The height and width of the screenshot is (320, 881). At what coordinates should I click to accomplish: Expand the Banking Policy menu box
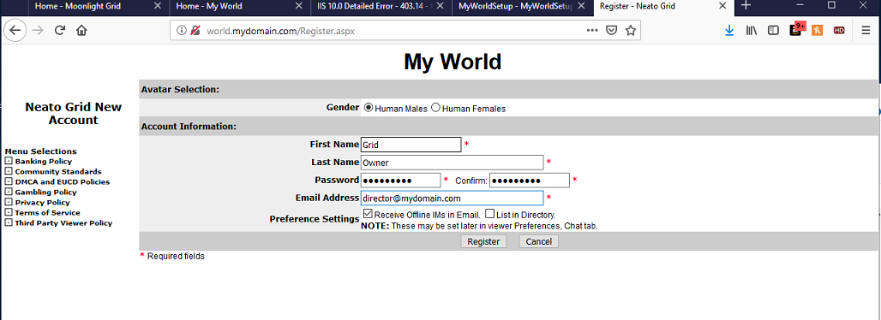[9, 162]
